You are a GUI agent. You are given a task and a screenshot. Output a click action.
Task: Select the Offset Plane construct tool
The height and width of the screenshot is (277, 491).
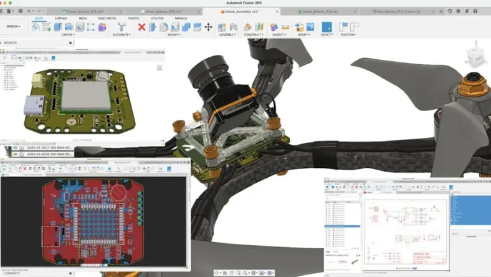point(248,27)
